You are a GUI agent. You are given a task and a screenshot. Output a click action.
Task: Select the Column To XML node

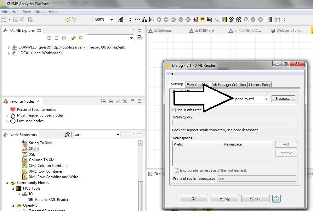(43, 160)
